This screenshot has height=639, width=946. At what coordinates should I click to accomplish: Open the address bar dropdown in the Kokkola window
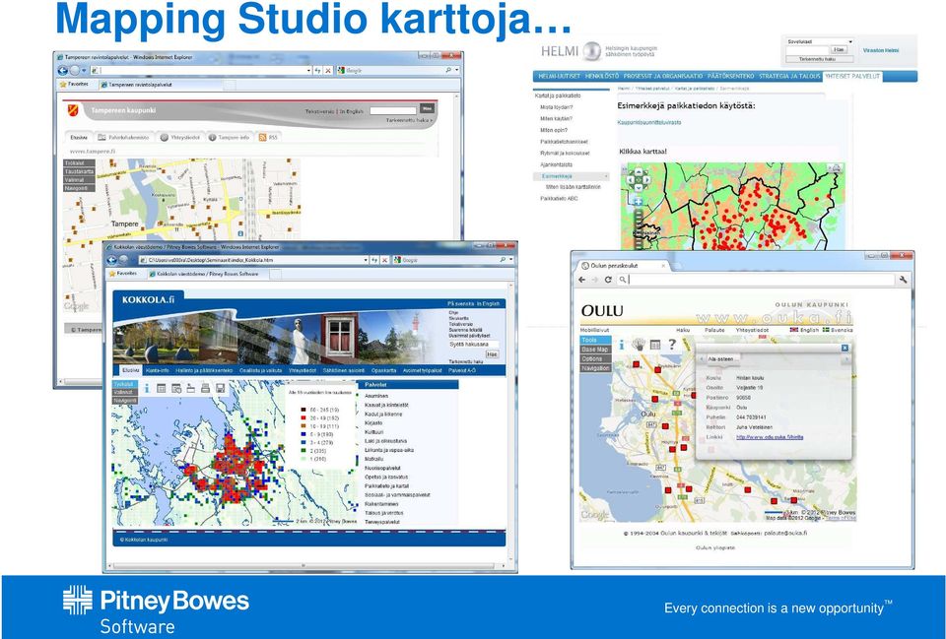[366, 260]
